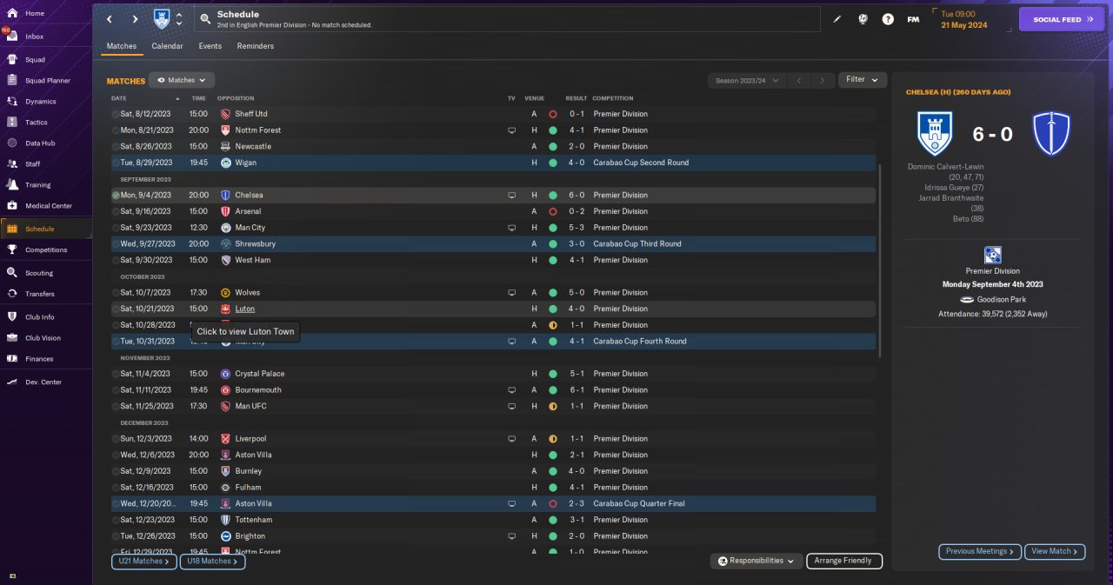Open the Responsibilities dropdown
Image resolution: width=1113 pixels, height=585 pixels.
[x=756, y=562]
